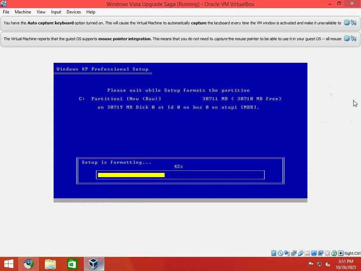
Task: Open the Action Center flag icon
Action: 311,264
